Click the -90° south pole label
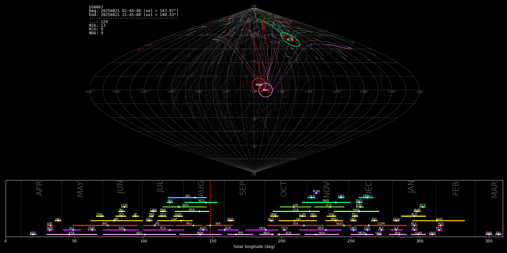 254,175
